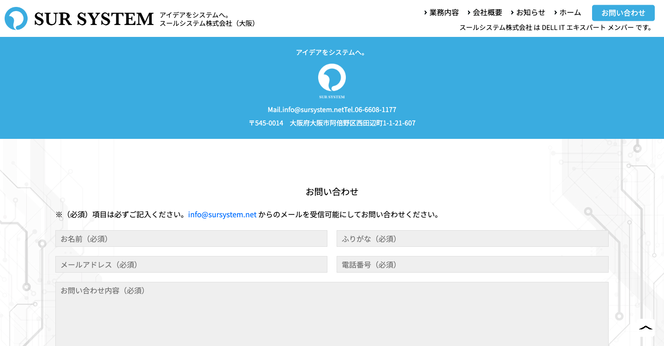Click into the メールアドレス field

191,264
